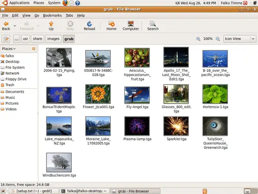This screenshot has height=194, width=258.
Task: Expand the Places sidebar selector
Action: pyautogui.click(x=9, y=49)
